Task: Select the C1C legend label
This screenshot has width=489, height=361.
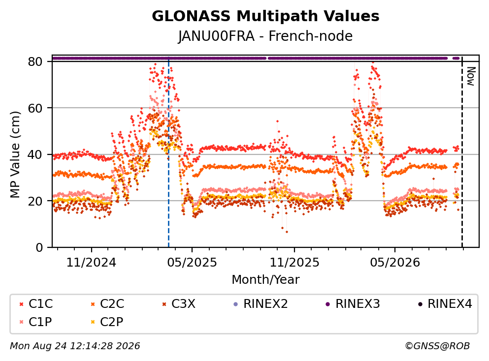Action: pos(41,304)
